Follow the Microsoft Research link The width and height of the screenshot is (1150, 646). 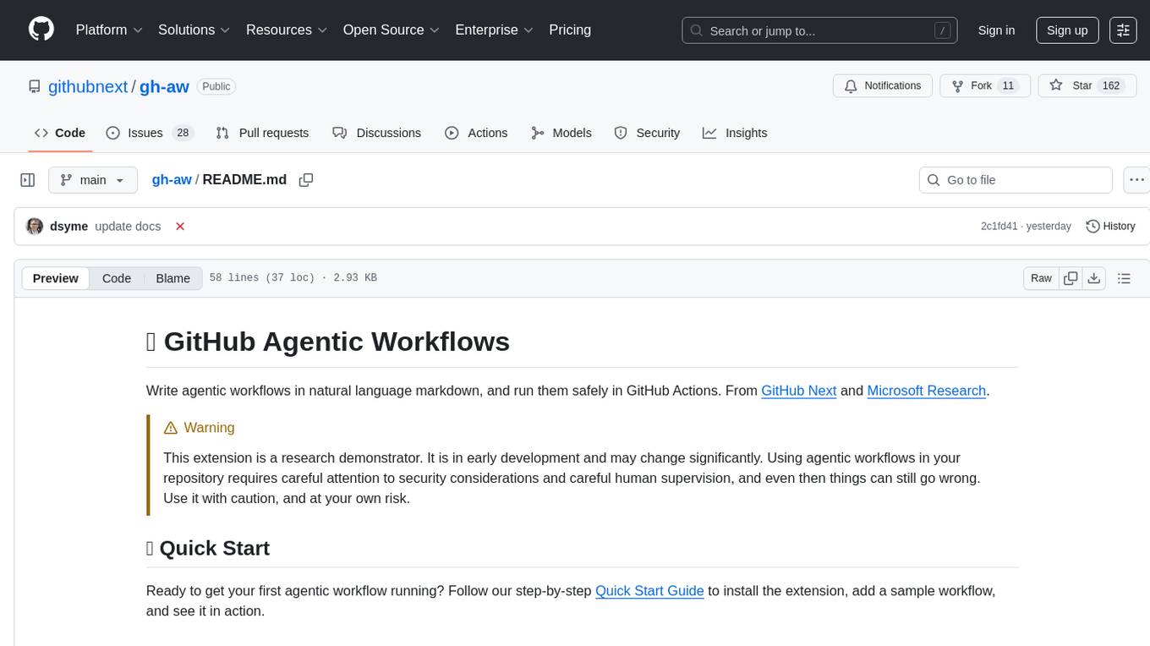(x=927, y=391)
